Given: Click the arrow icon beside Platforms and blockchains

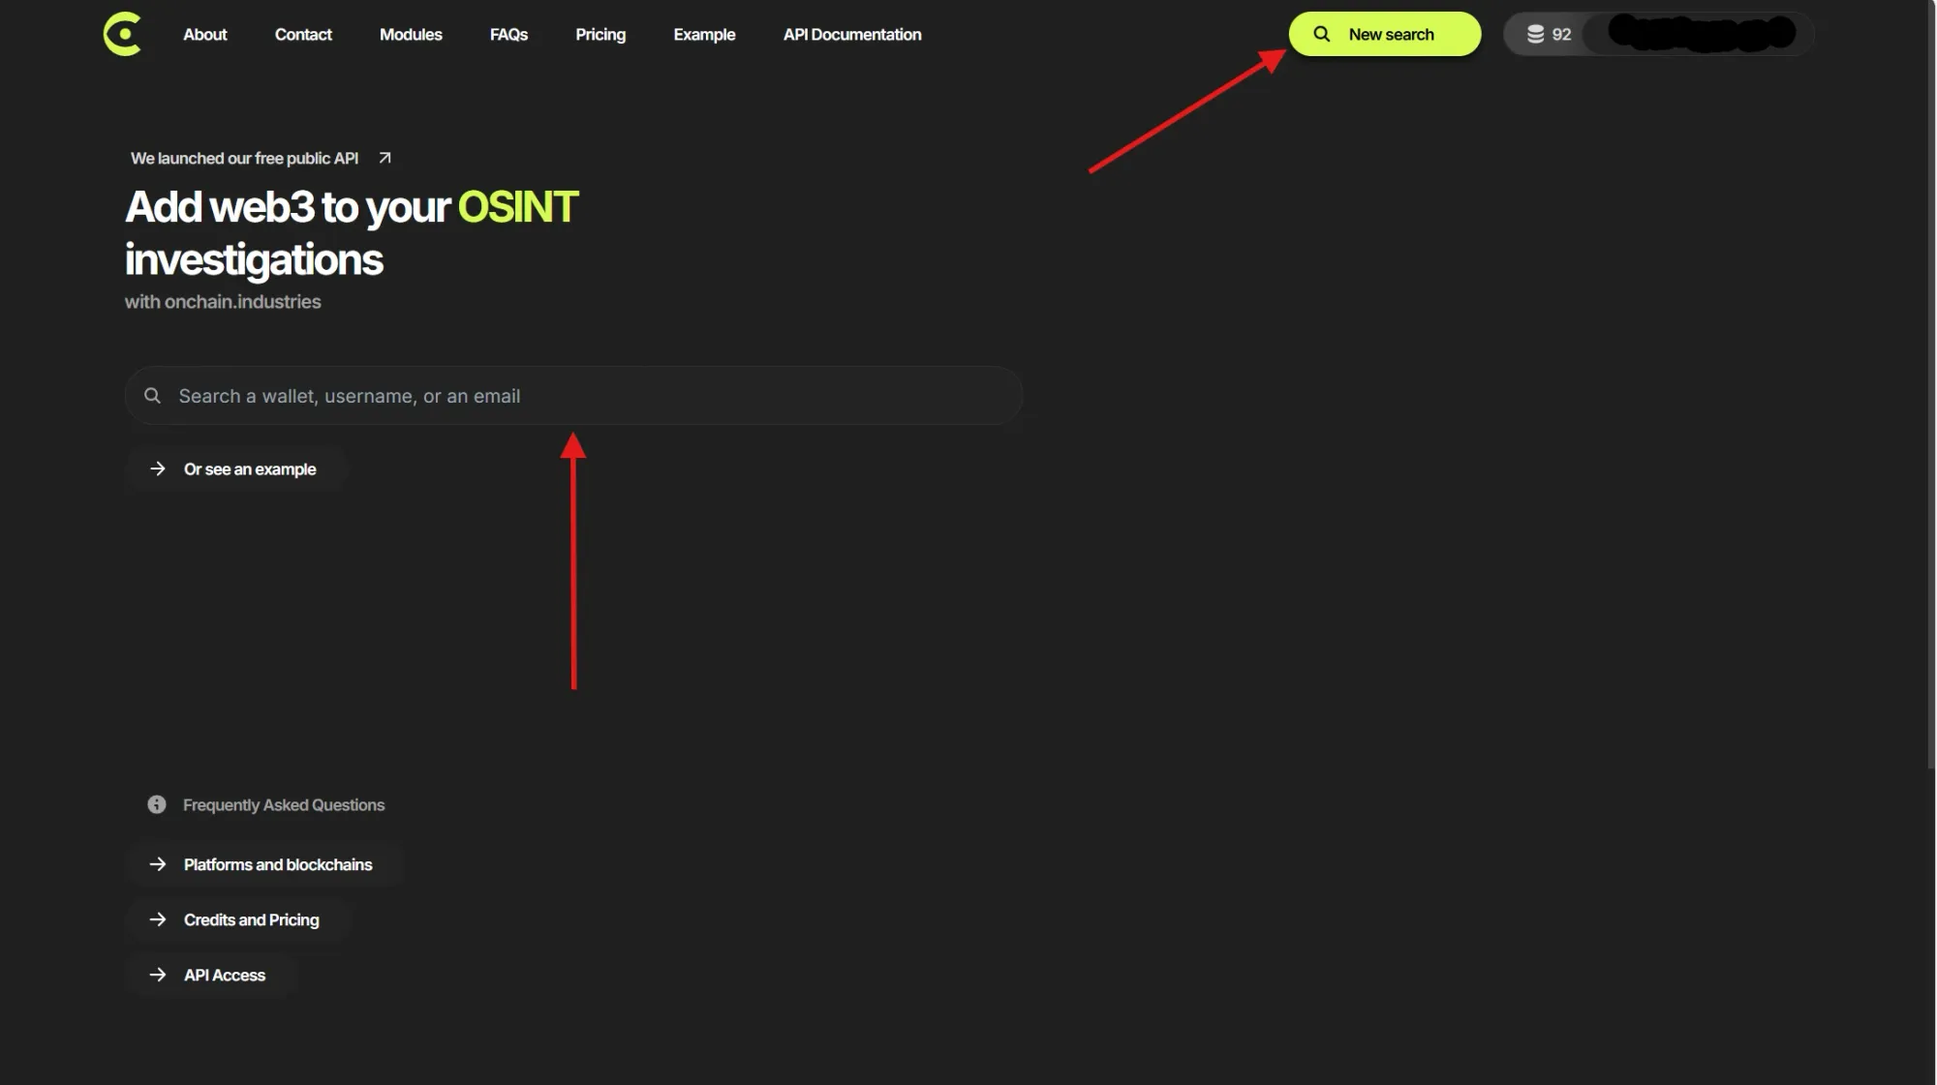Looking at the screenshot, I should [x=158, y=863].
